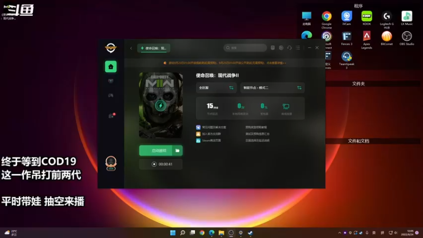Click the wired connection monitor icon

click(286, 106)
